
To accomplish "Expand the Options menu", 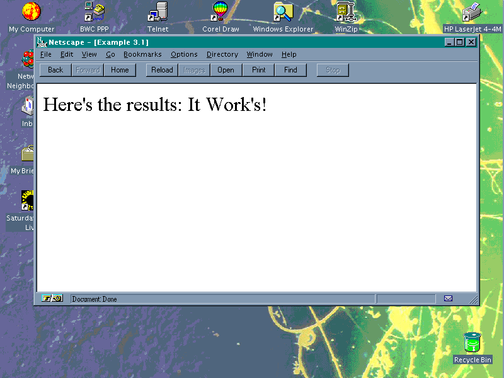I will [x=184, y=55].
